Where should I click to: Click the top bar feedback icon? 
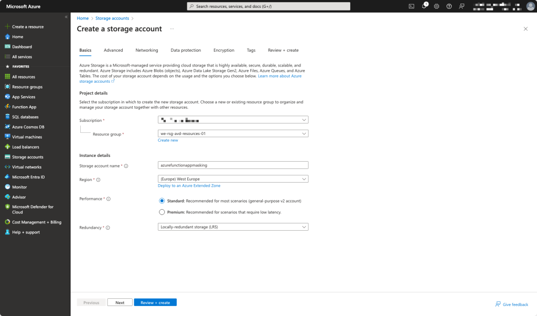461,6
